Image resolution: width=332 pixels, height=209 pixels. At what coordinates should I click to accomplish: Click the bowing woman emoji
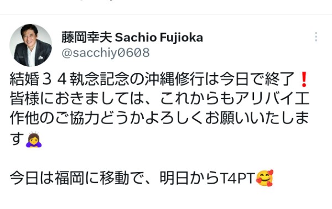[34, 140]
